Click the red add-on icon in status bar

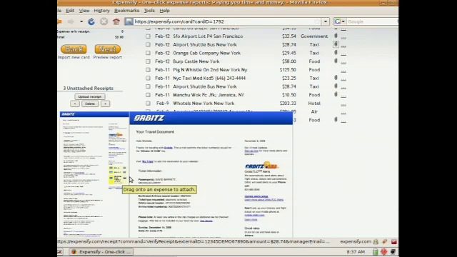click(394, 241)
